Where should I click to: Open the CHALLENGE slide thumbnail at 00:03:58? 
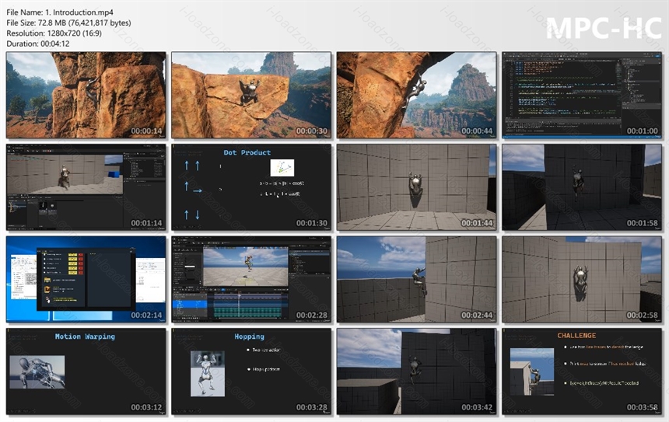click(582, 371)
